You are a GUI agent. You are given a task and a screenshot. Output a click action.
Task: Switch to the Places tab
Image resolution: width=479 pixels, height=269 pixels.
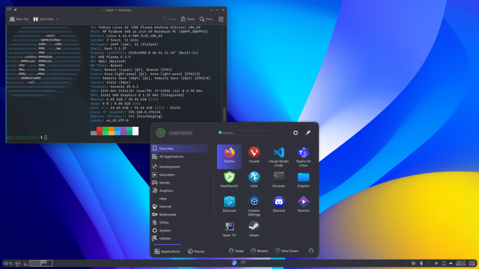click(x=196, y=251)
